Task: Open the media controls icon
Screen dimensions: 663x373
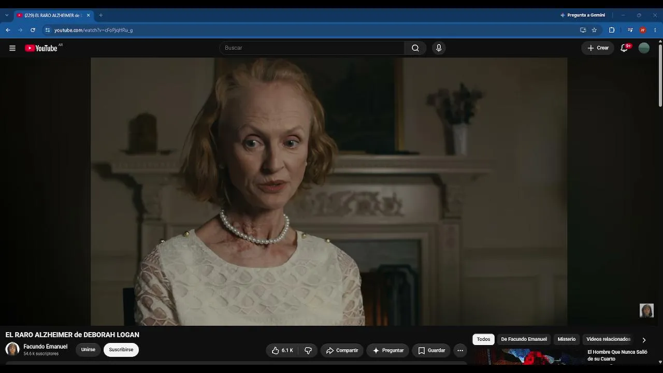Action: point(630,30)
